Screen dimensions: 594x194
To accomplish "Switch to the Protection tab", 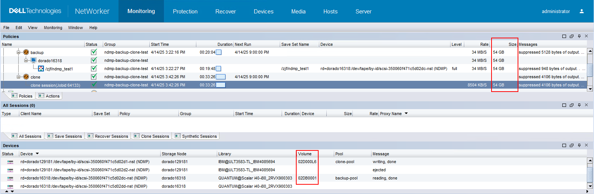I will tap(185, 12).
